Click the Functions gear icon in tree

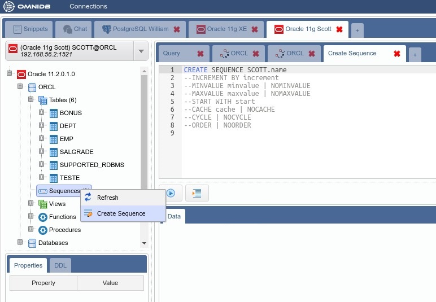click(x=43, y=217)
